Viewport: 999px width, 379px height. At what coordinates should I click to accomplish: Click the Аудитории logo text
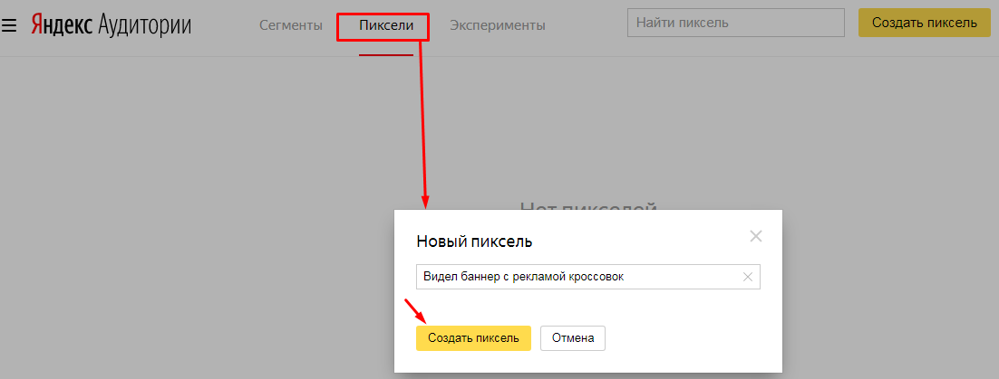coord(143,25)
